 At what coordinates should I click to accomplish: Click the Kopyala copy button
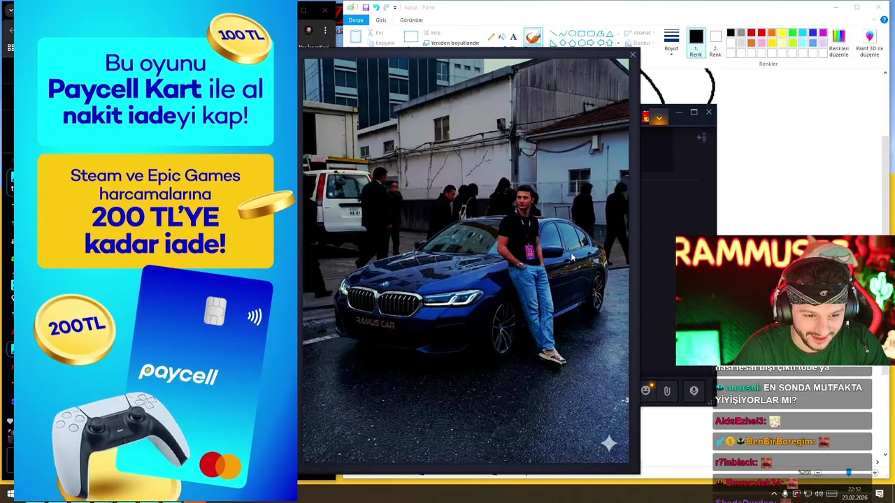[x=381, y=43]
